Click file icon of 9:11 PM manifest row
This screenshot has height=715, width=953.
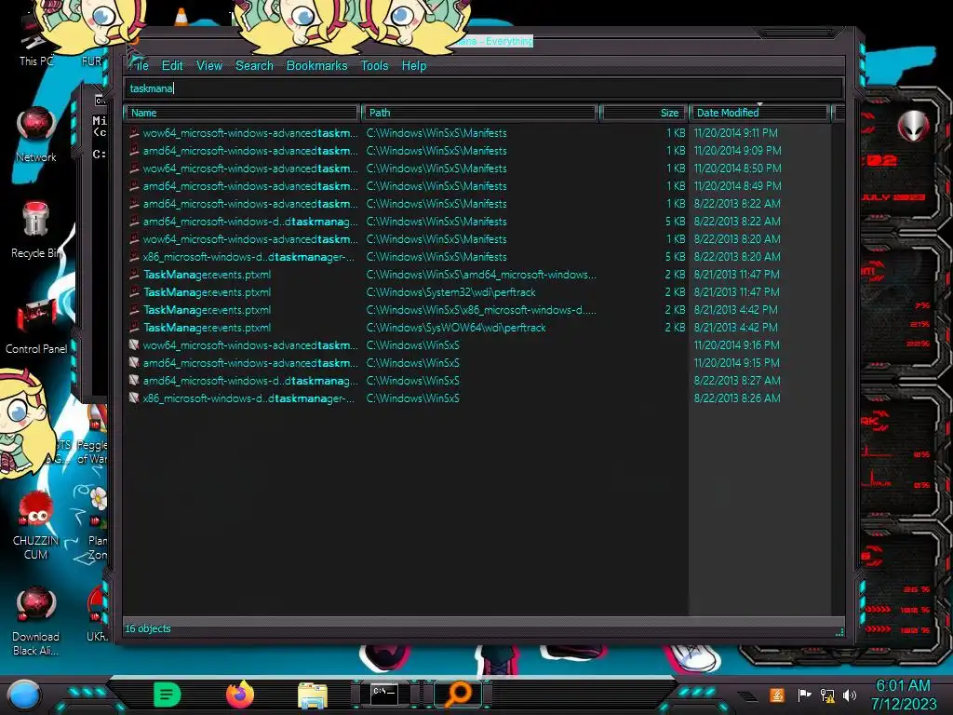pyautogui.click(x=134, y=132)
